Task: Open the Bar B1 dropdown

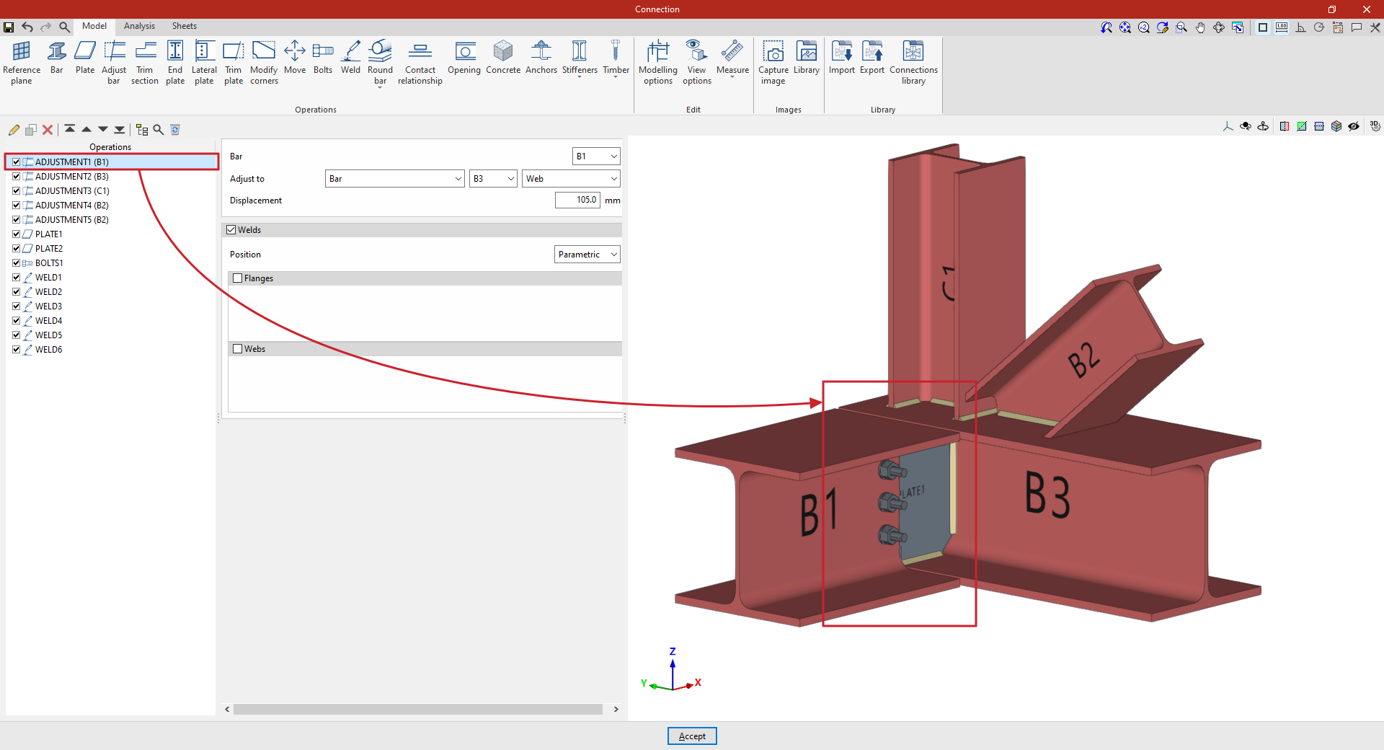Action: [x=596, y=156]
